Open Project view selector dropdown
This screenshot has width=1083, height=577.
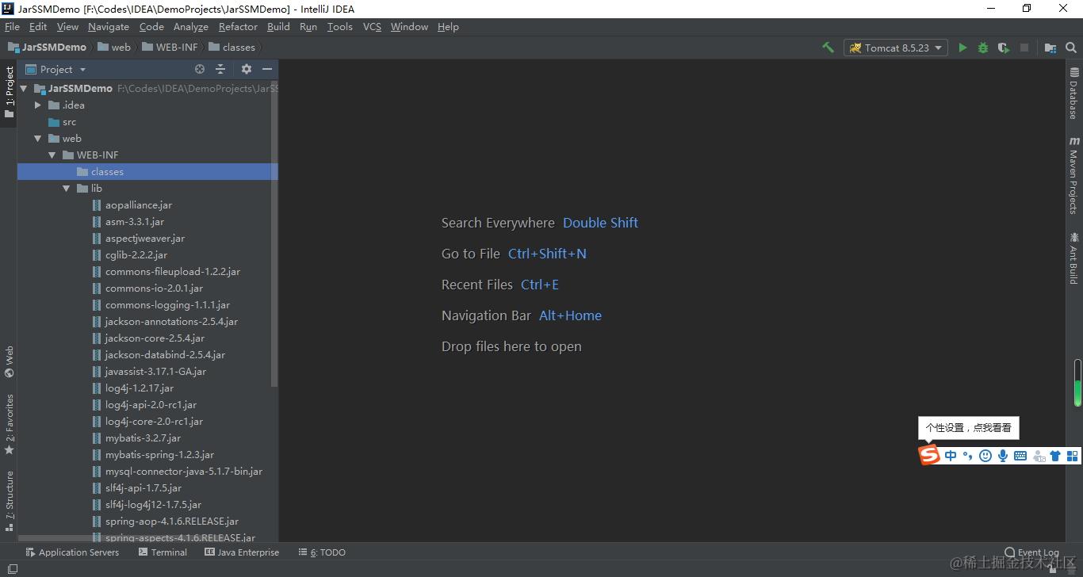(x=55, y=69)
